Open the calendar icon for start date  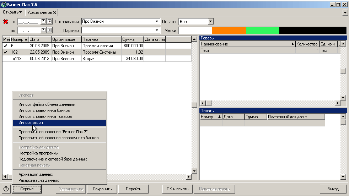point(49,21)
